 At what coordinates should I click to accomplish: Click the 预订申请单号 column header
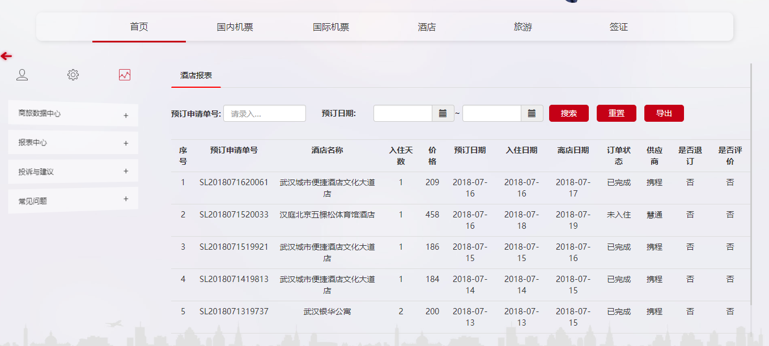tap(234, 150)
